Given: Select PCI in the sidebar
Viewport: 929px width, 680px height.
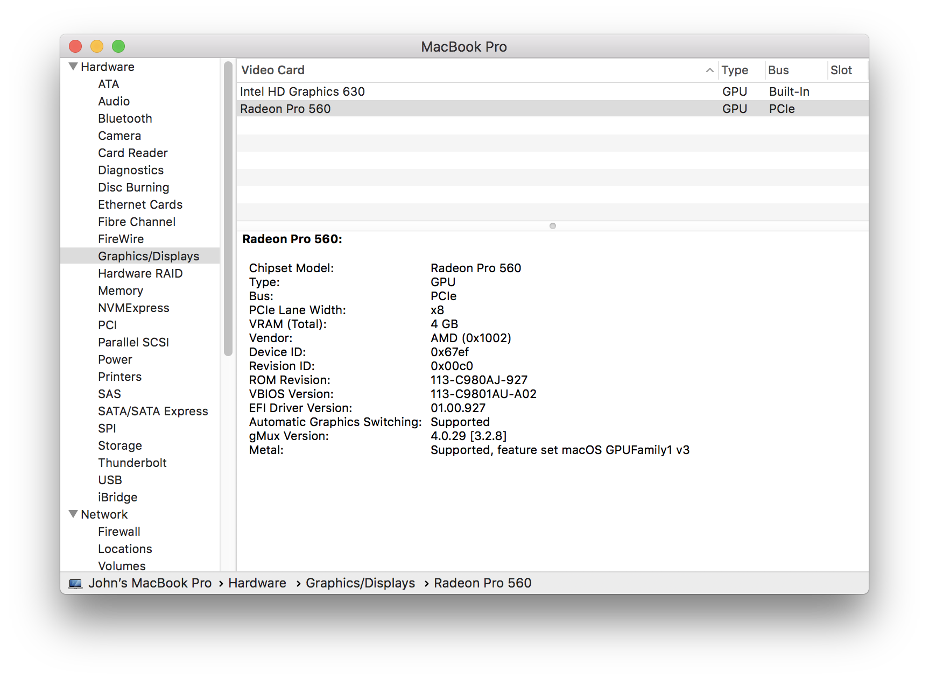Looking at the screenshot, I should 108,325.
